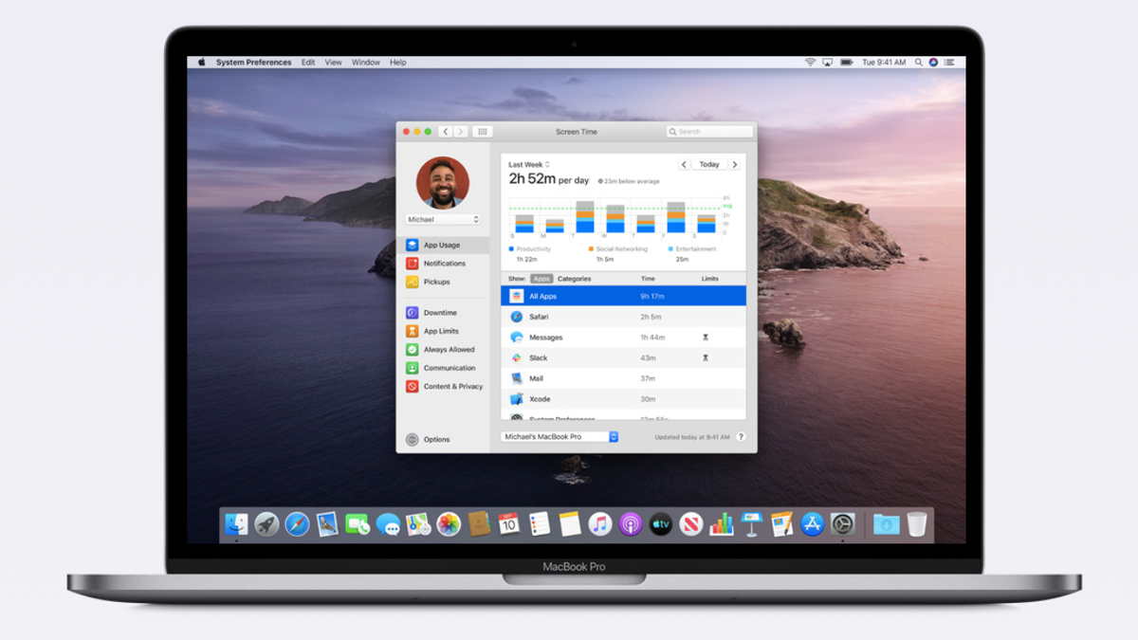The width and height of the screenshot is (1138, 640).
Task: Open the View menu in the menu bar
Action: coord(333,62)
